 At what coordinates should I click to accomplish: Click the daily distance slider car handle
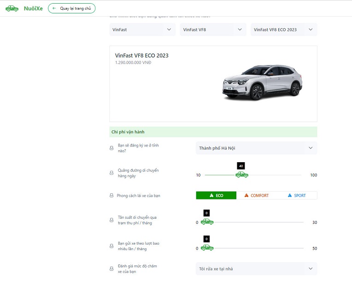(242, 175)
